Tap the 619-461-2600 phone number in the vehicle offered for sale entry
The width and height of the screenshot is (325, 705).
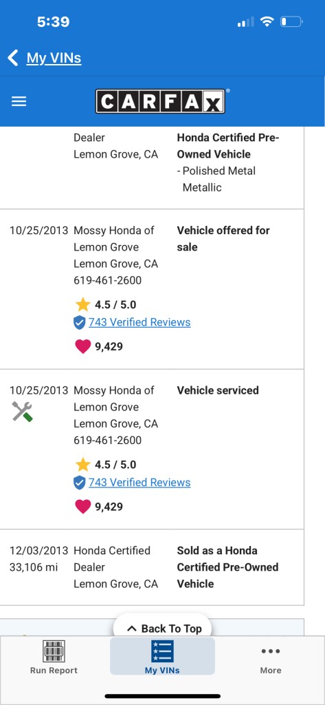(107, 281)
